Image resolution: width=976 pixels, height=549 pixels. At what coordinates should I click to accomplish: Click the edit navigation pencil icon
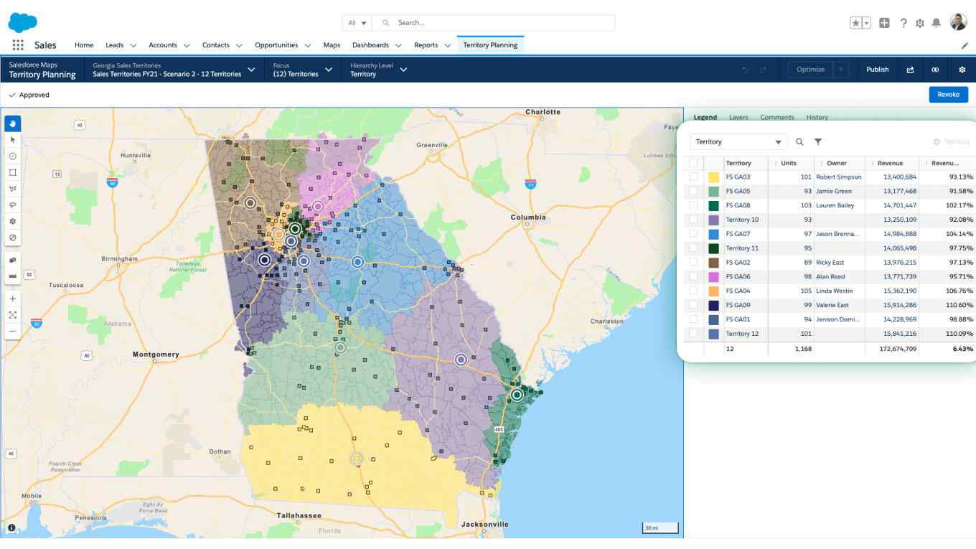coord(965,45)
